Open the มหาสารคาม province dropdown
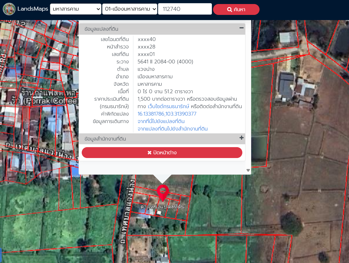This screenshot has width=349, height=263. [75, 9]
